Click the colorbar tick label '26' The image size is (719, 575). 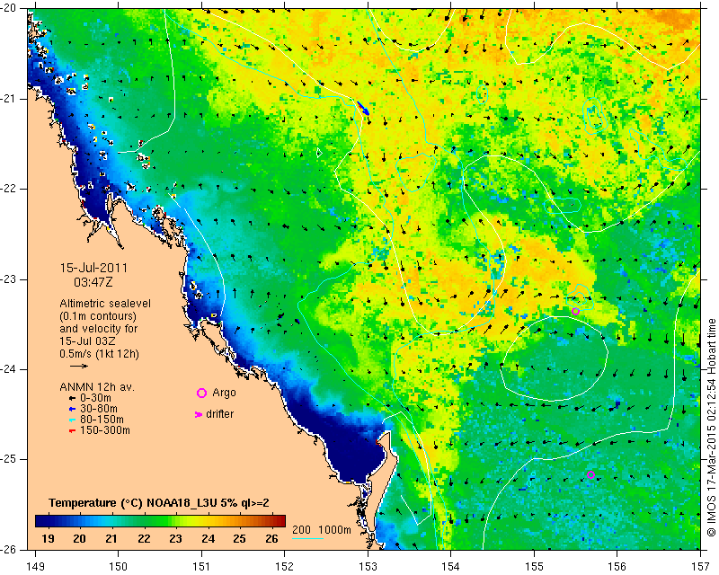tap(271, 538)
